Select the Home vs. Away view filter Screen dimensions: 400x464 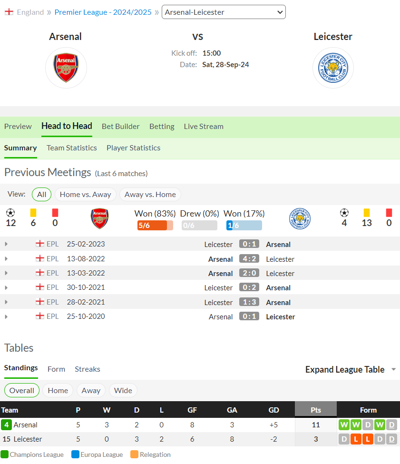click(x=86, y=195)
